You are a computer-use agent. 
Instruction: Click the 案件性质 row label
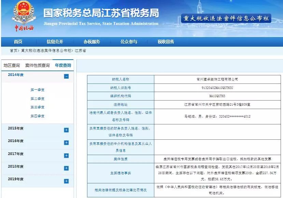(121, 159)
